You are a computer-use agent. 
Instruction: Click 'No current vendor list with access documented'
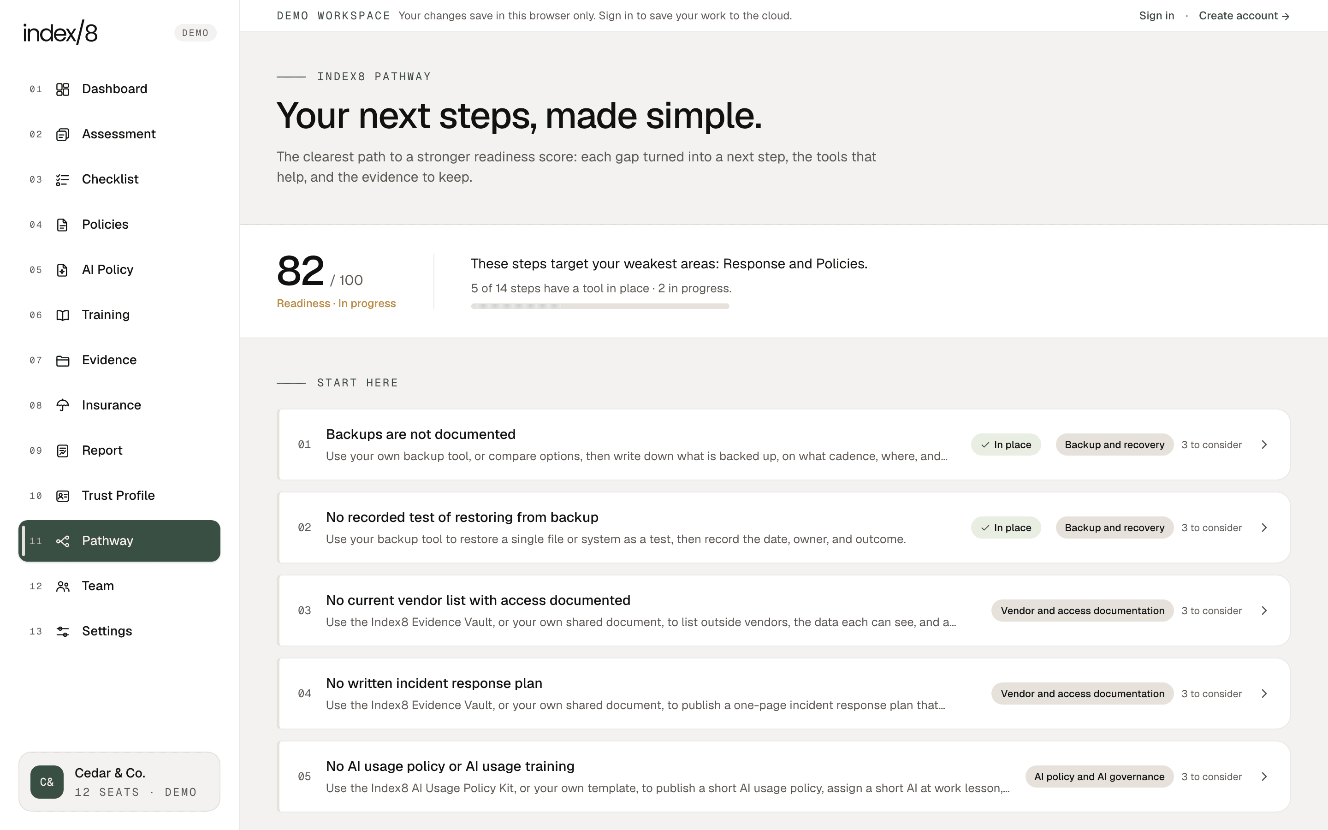click(478, 600)
